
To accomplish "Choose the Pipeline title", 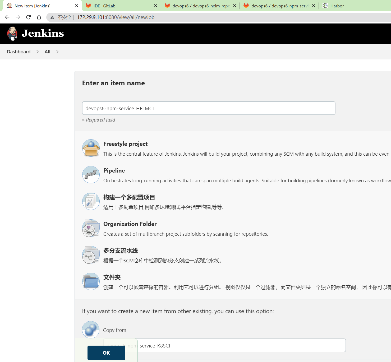I will coord(114,170).
